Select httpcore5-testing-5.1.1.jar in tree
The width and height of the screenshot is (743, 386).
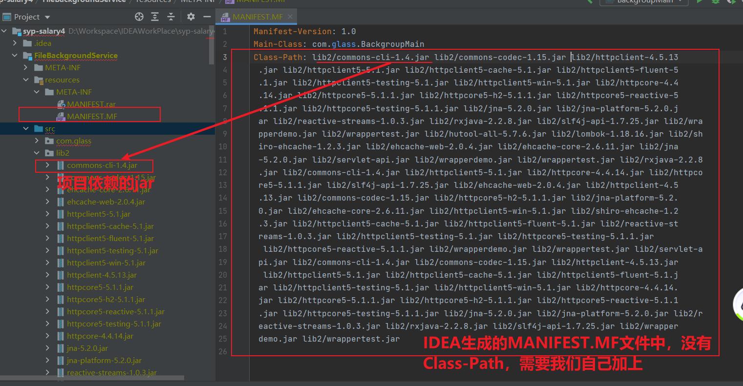[x=114, y=324]
